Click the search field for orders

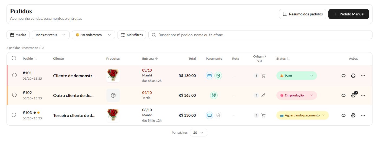[x=260, y=35]
